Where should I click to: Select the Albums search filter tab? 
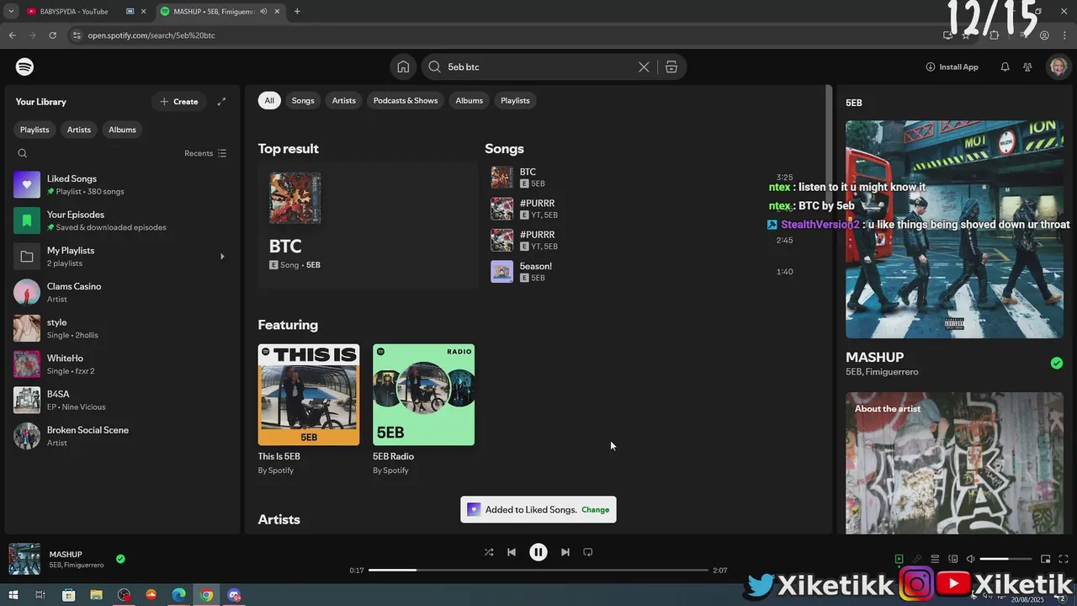tap(470, 100)
